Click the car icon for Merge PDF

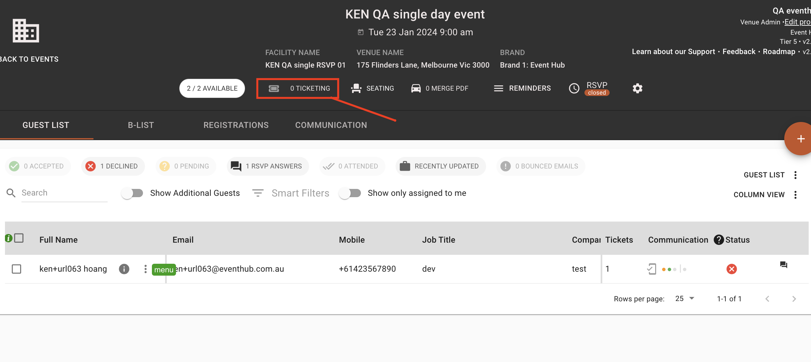pos(416,88)
